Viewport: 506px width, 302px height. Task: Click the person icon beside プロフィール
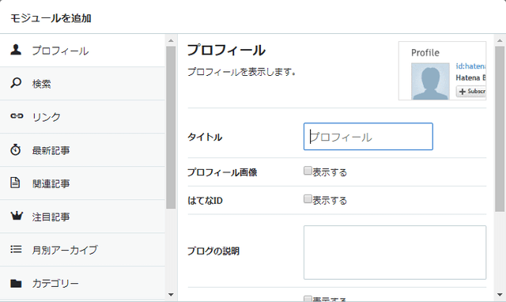(x=16, y=50)
